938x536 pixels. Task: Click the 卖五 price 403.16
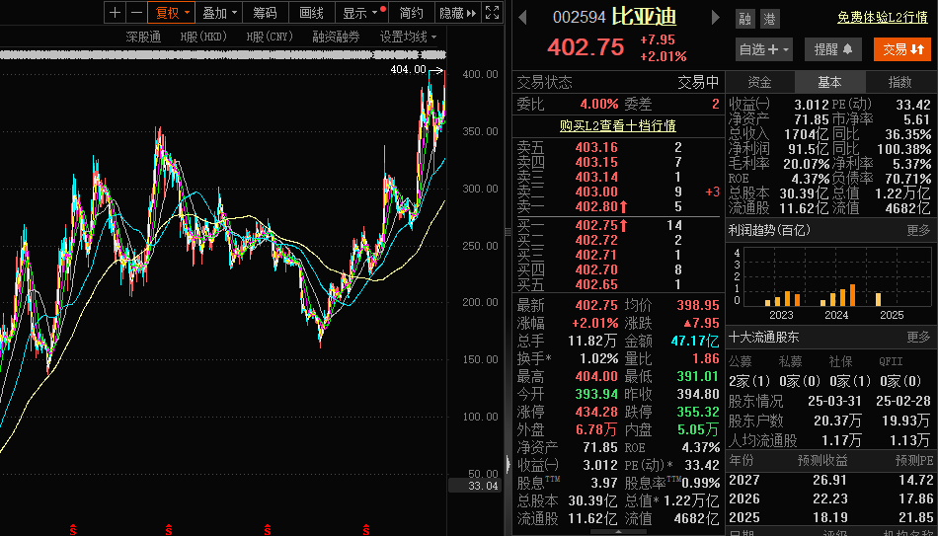pyautogui.click(x=596, y=147)
